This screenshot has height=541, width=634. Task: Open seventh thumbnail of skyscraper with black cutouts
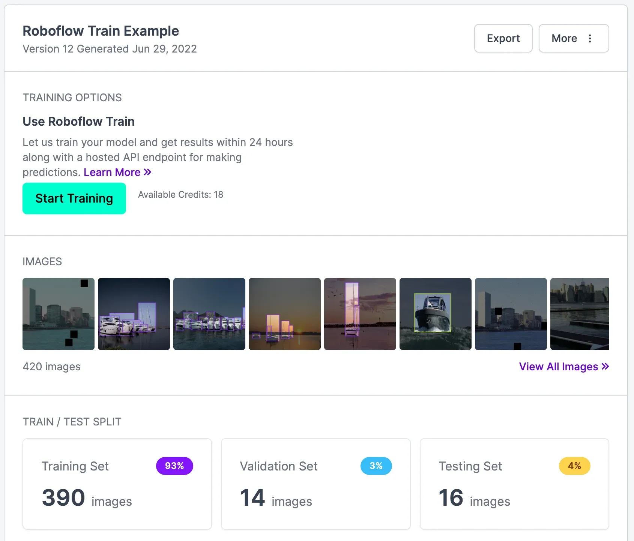click(x=511, y=314)
